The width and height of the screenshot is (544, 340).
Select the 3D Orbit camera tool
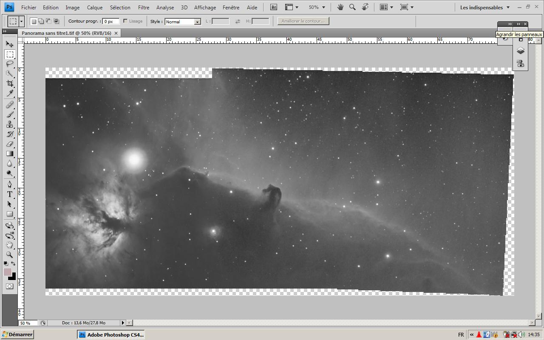coord(9,235)
